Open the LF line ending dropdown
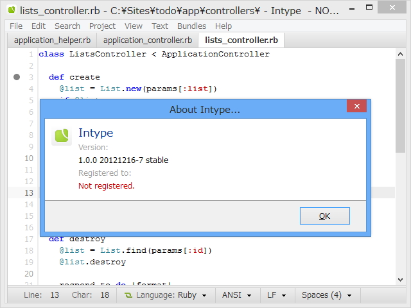The height and width of the screenshot is (308, 411). pyautogui.click(x=277, y=295)
